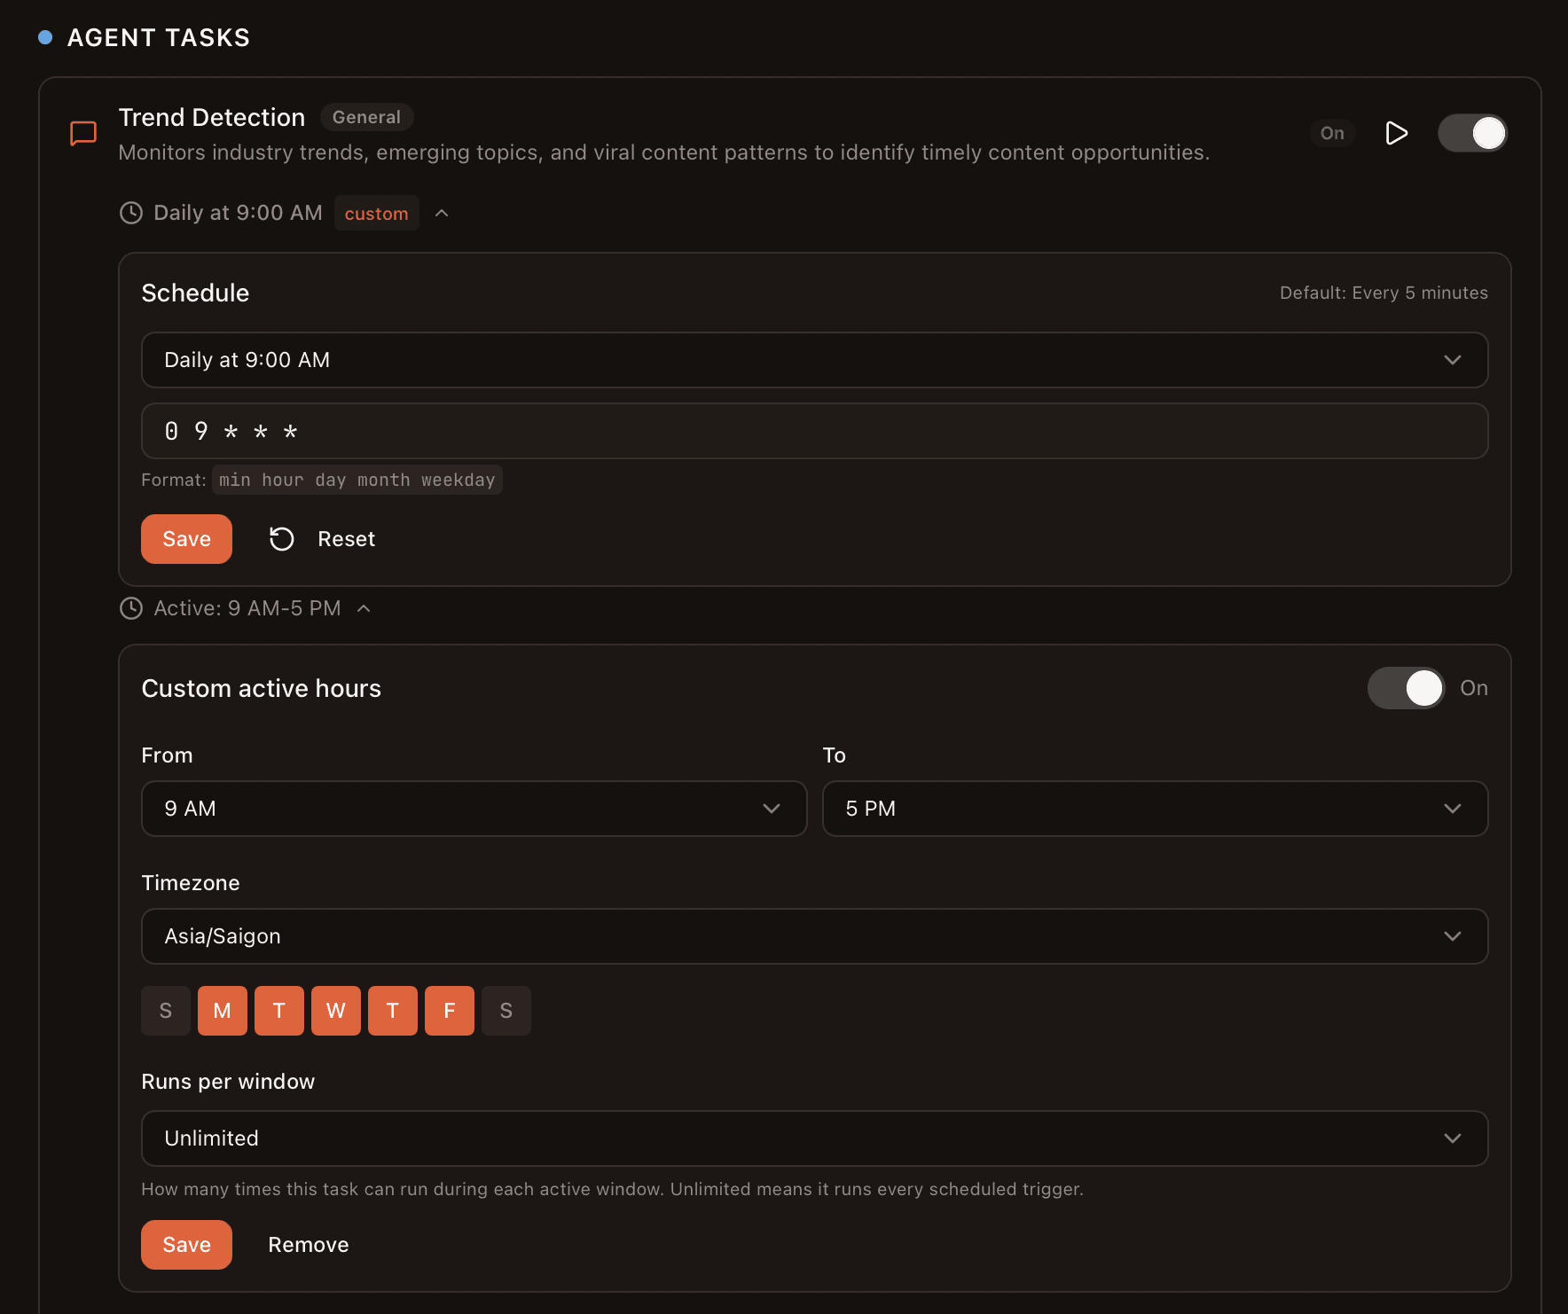Toggle Friday in the weekday selector
Screen dimensions: 1568x1314
(x=450, y=1011)
